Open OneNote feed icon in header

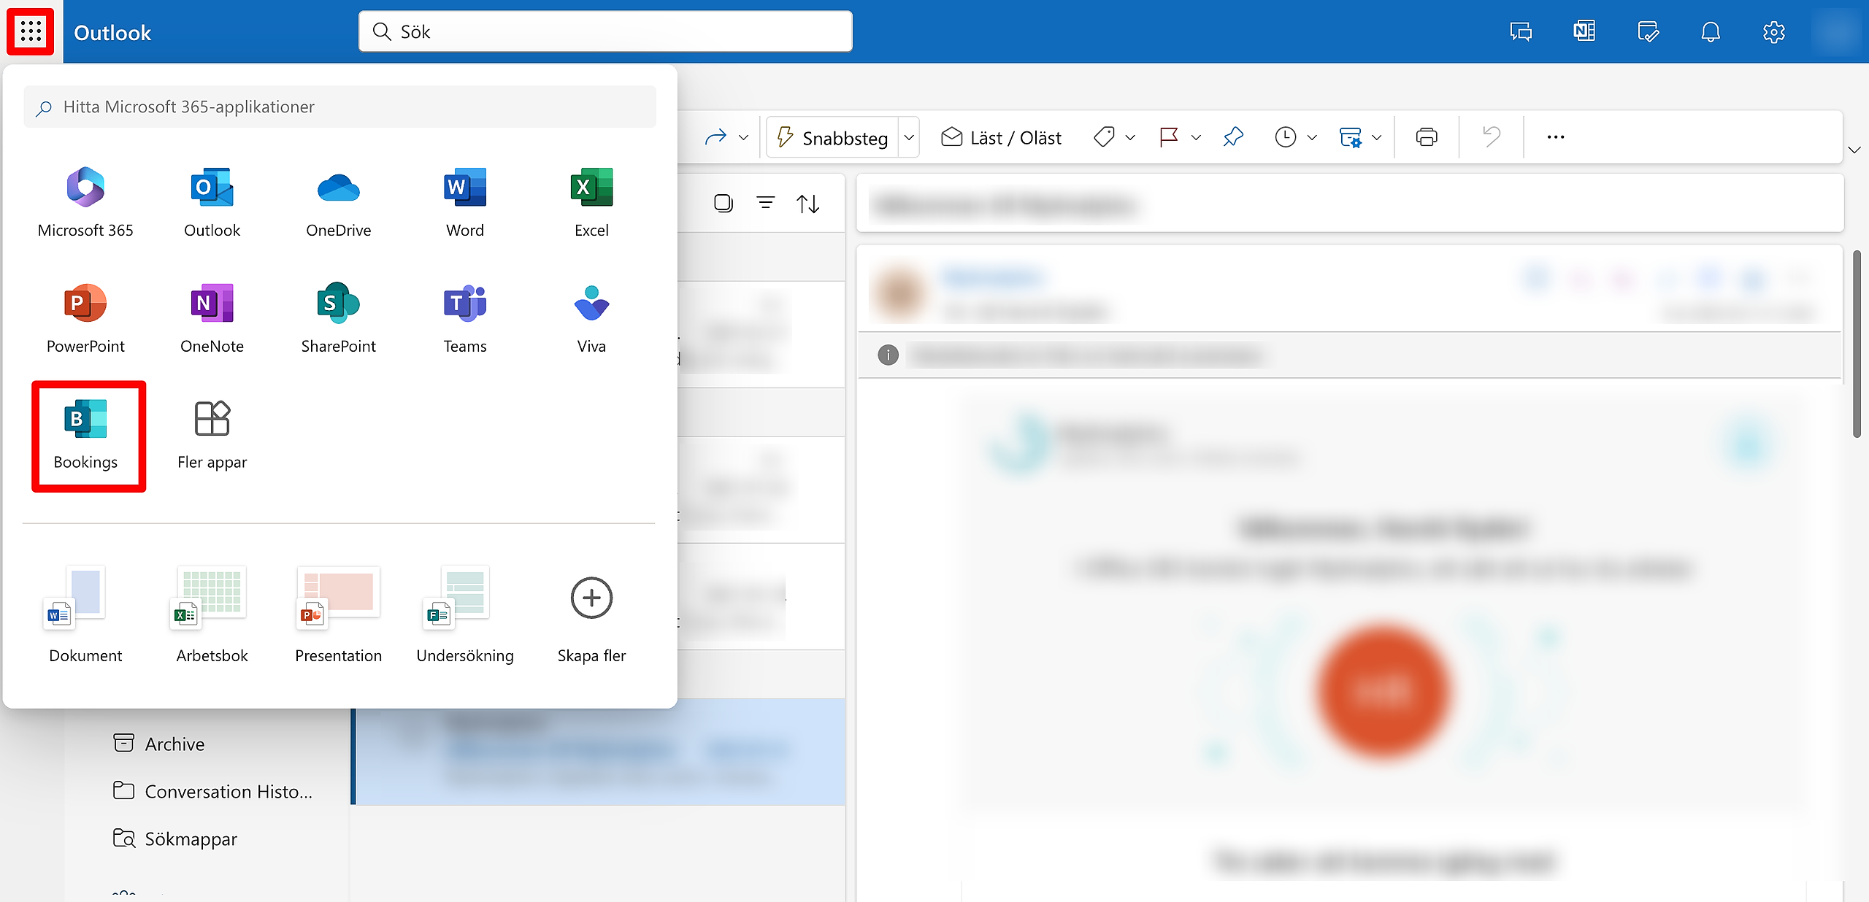(x=1584, y=31)
